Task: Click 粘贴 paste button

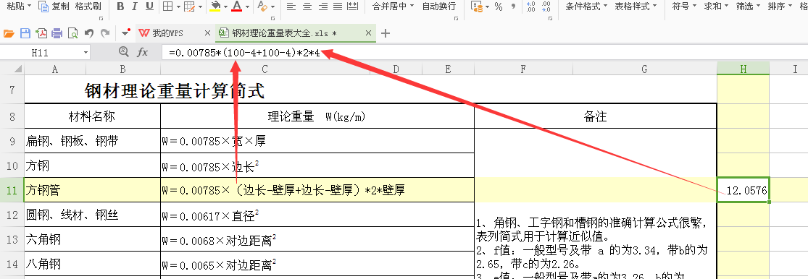Action: [x=19, y=7]
